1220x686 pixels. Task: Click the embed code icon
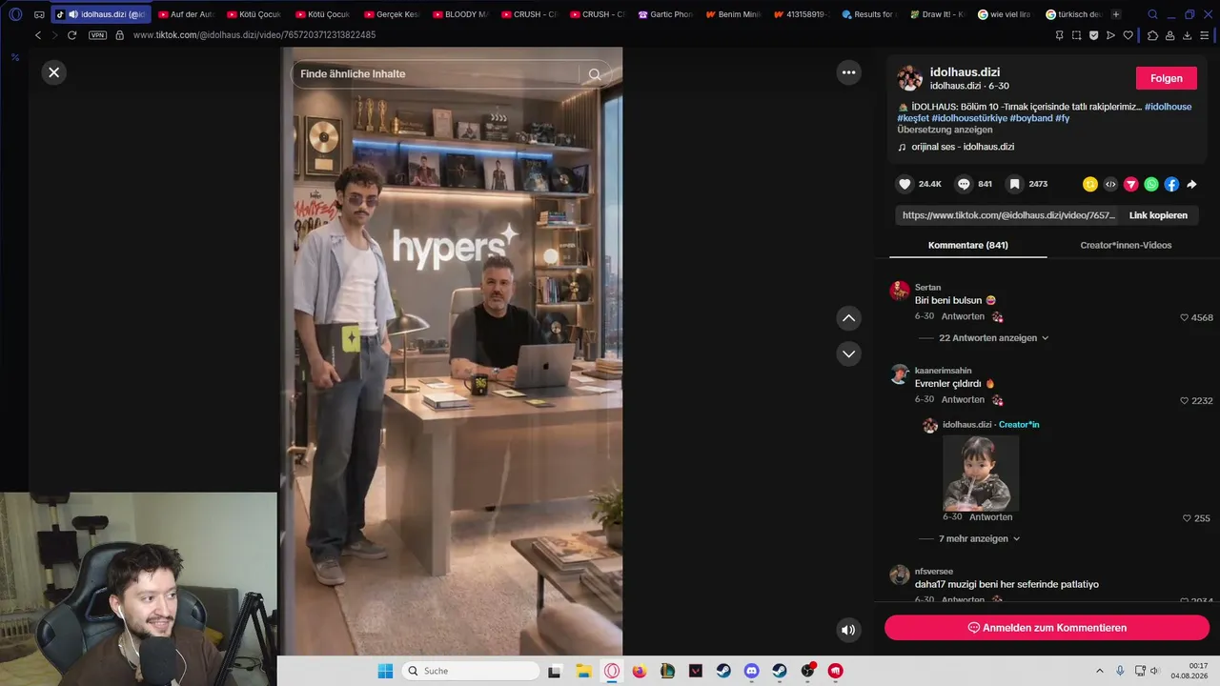point(1110,184)
